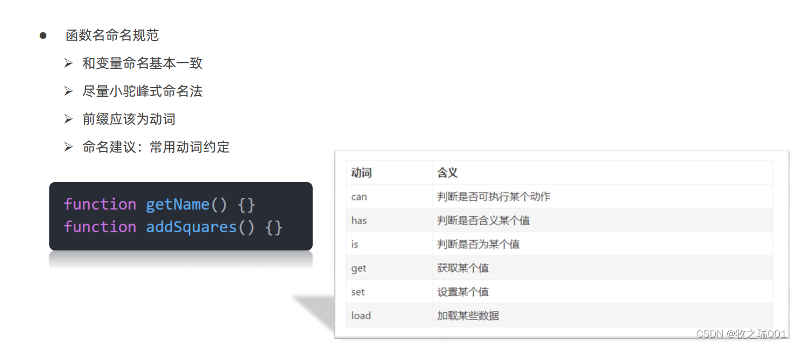
Task: Click the bullet 和变量命名基本一致
Action: coord(142,63)
